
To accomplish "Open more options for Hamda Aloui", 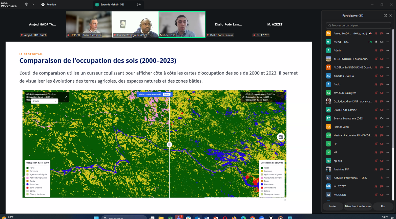I will [388, 127].
